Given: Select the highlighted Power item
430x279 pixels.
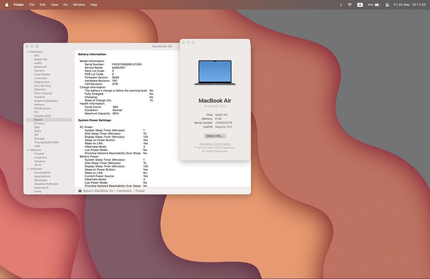Looking at the screenshot, I should (49, 120).
